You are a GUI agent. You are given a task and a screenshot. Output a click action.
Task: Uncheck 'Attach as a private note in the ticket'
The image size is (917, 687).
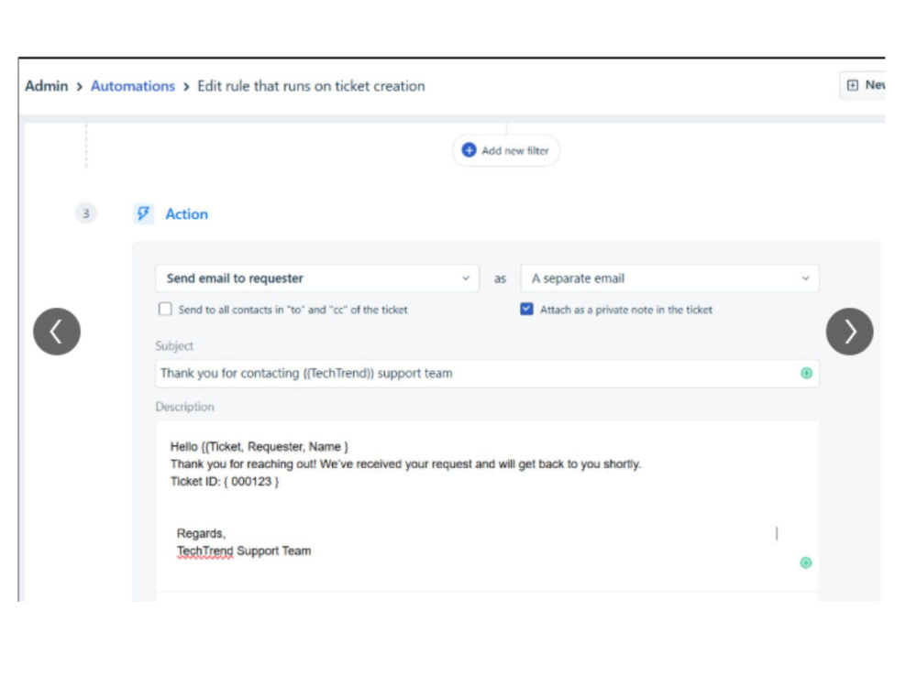[x=526, y=309]
